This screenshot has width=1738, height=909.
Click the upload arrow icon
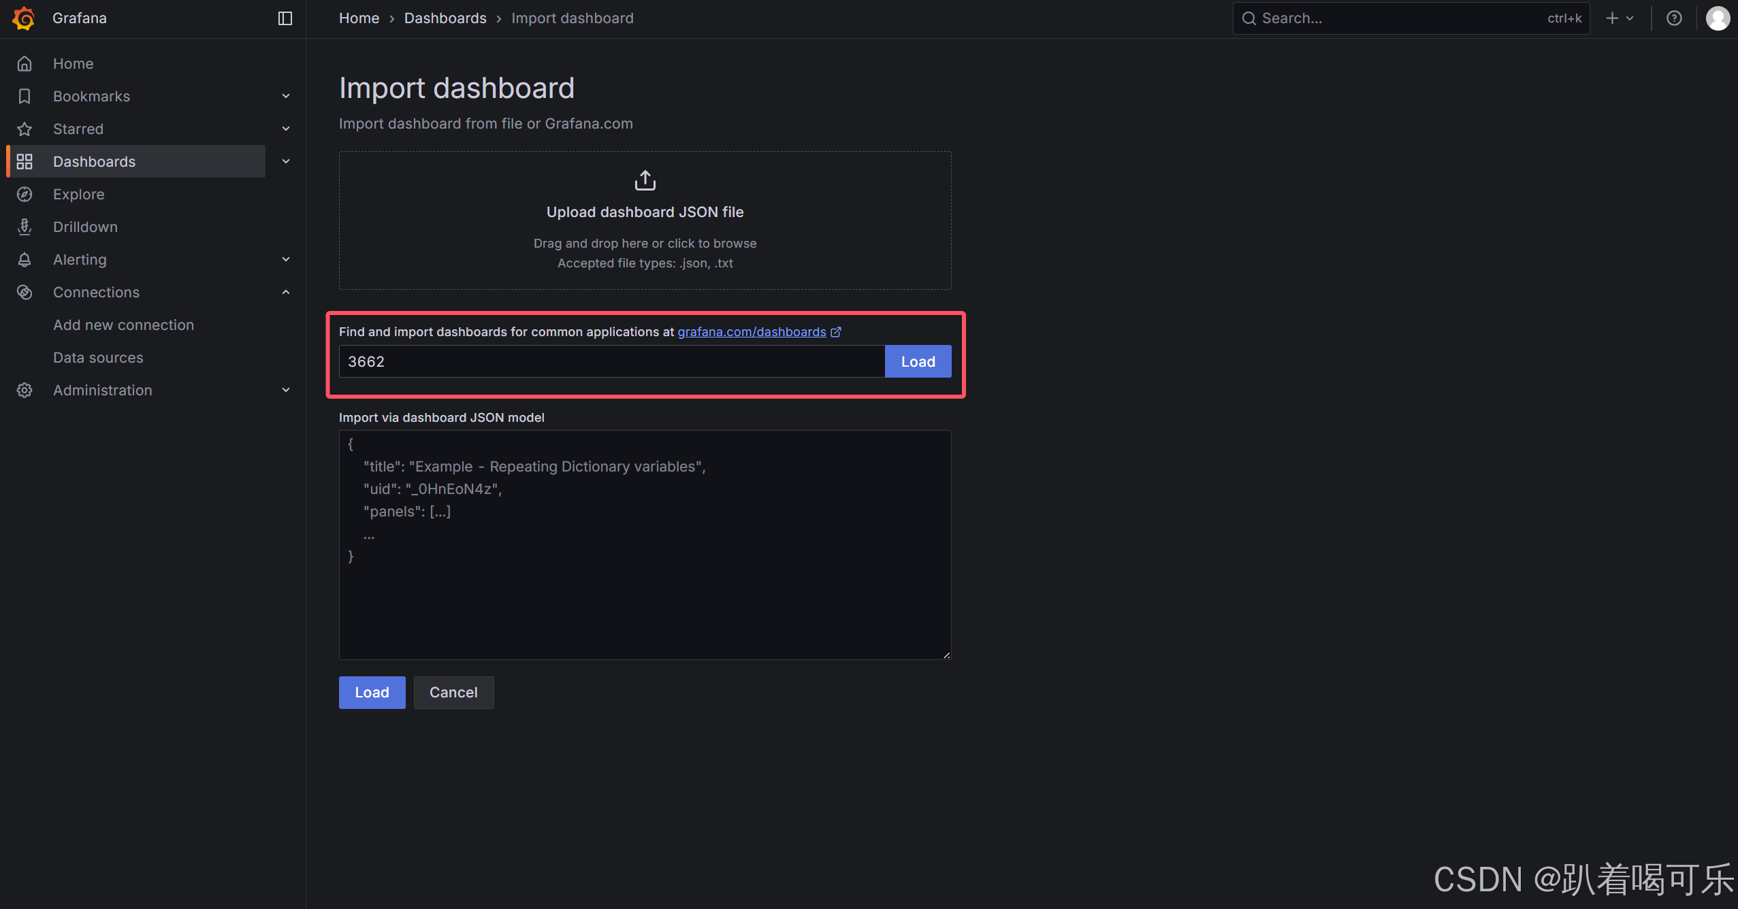[x=645, y=180]
